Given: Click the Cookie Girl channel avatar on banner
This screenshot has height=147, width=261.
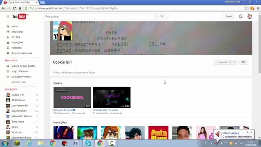Looking at the screenshot, I should [x=62, y=31].
